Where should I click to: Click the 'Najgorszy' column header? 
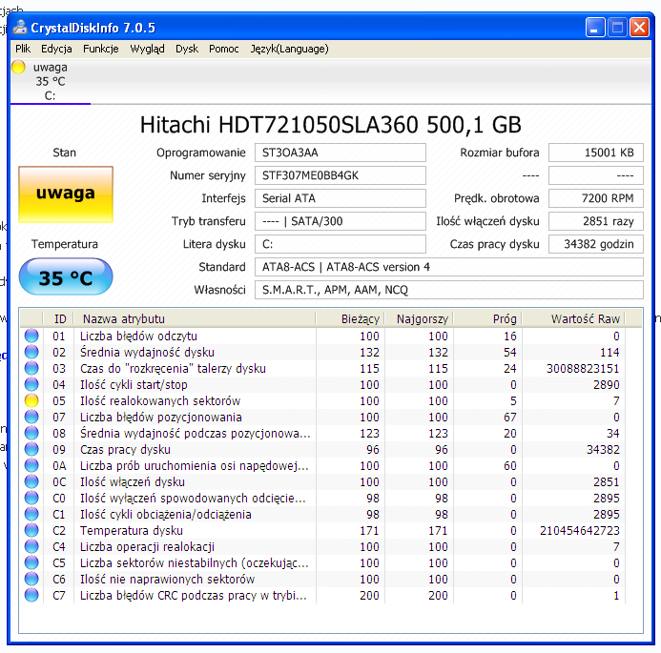tap(419, 319)
